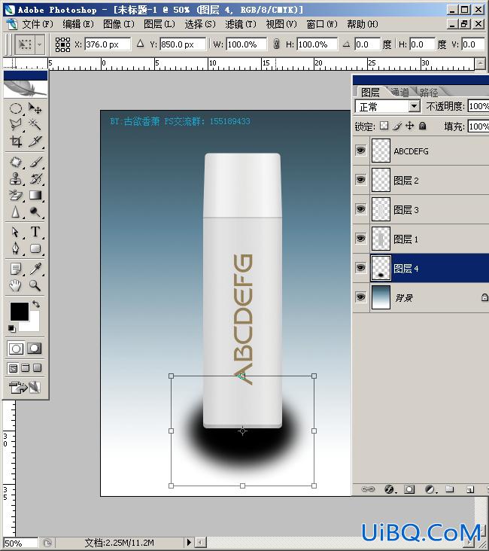Screen dimensions: 489x551
Task: Select the Eyedropper tool
Action: (x=35, y=269)
